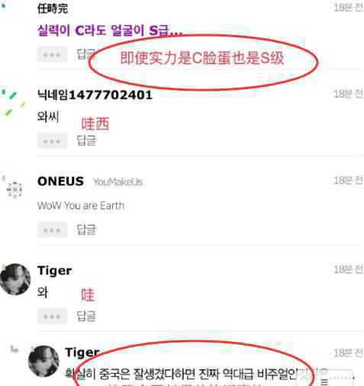Open the more-options dots under Tiger's 와 comment
Viewport: 364px width, 386px height.
click(x=52, y=317)
